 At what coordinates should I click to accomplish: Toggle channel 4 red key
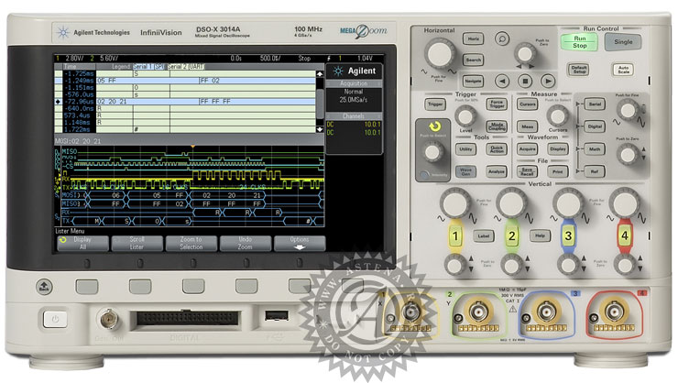click(625, 236)
